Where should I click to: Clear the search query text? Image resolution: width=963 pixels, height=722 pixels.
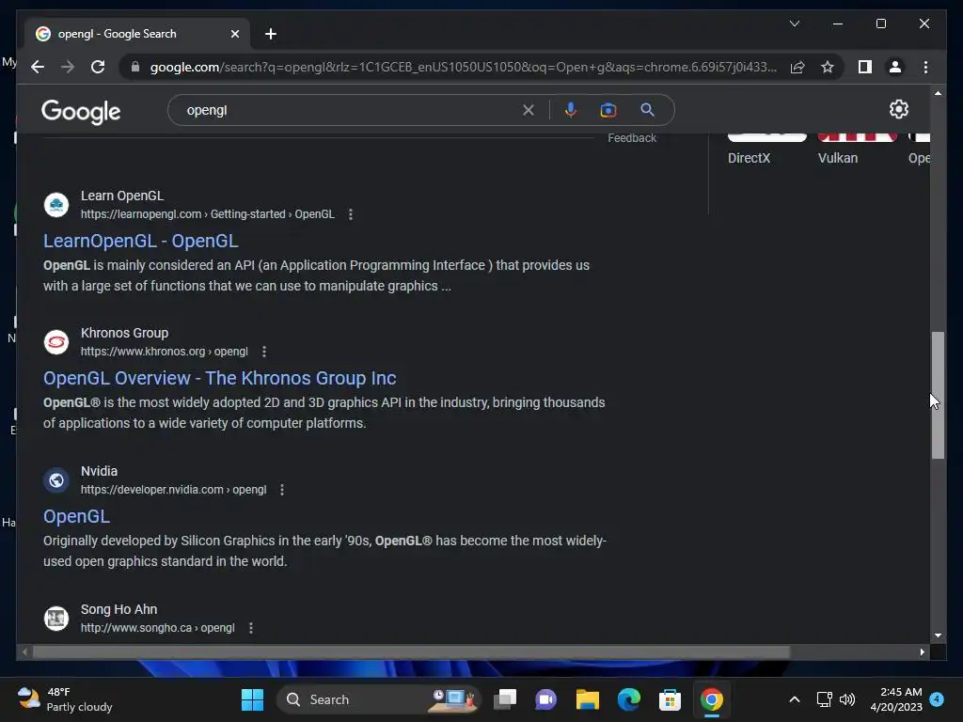pyautogui.click(x=529, y=110)
